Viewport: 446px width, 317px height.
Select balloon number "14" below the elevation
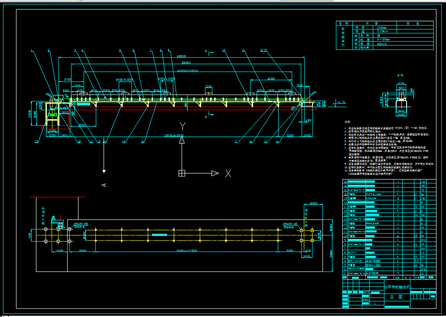pyautogui.click(x=277, y=142)
